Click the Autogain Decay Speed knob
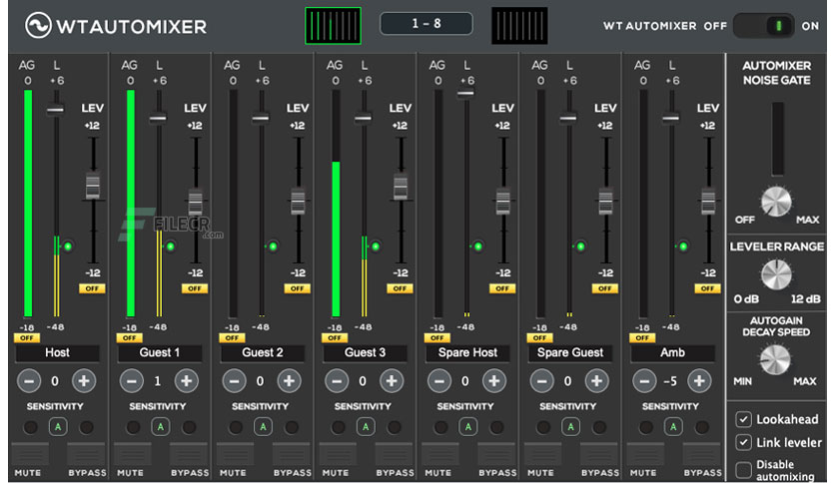The height and width of the screenshot is (483, 835). coord(775,359)
